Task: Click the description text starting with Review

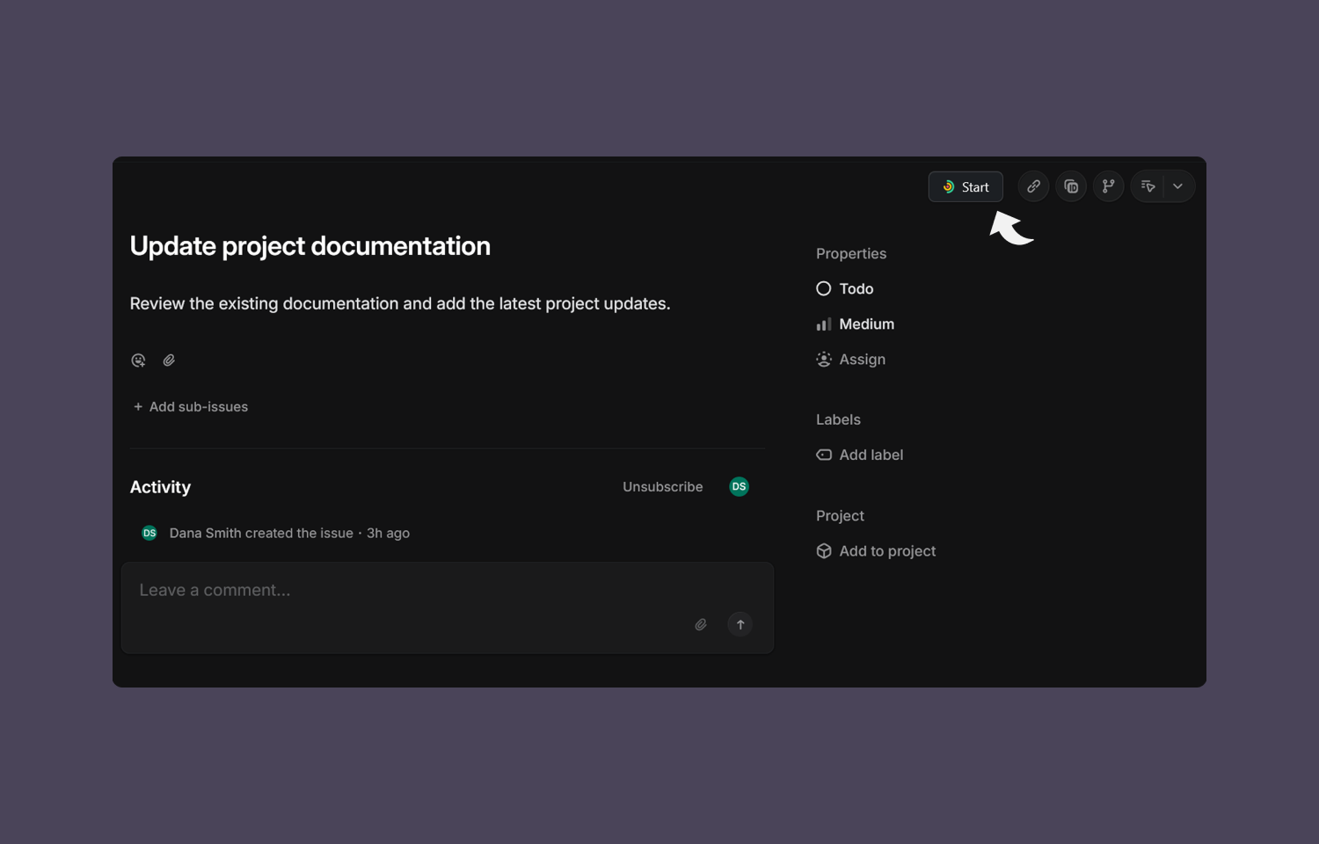Action: pos(400,303)
